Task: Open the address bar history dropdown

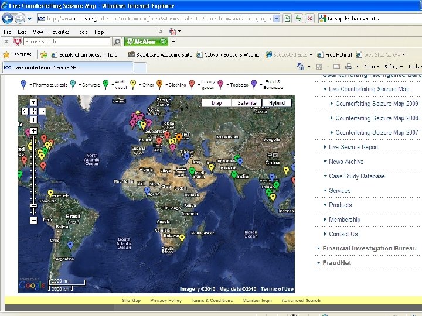Action: pyautogui.click(x=277, y=19)
